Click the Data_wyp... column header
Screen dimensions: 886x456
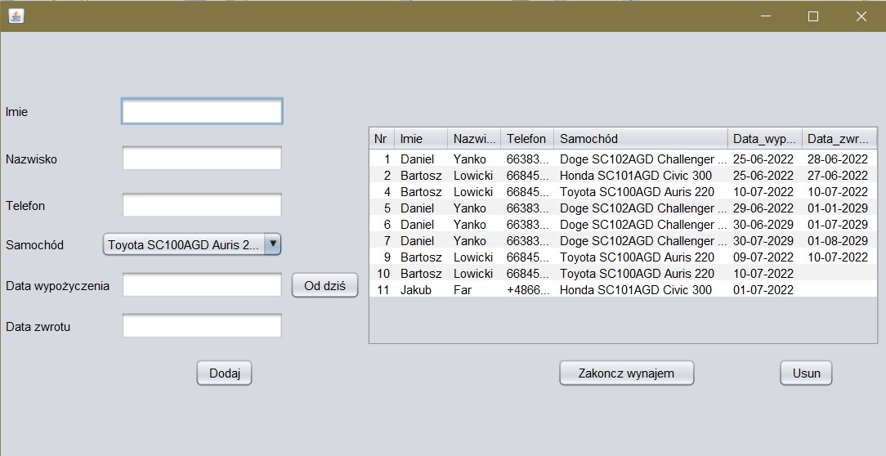(x=764, y=139)
